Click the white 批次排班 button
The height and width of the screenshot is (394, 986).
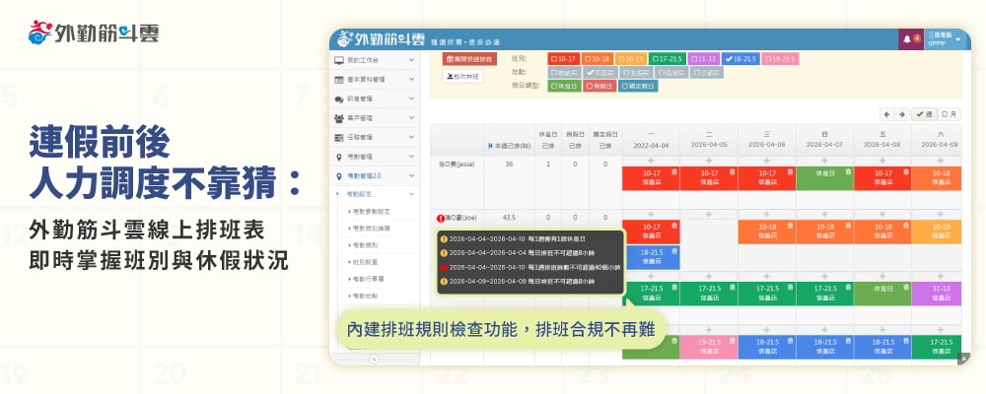pyautogui.click(x=462, y=77)
